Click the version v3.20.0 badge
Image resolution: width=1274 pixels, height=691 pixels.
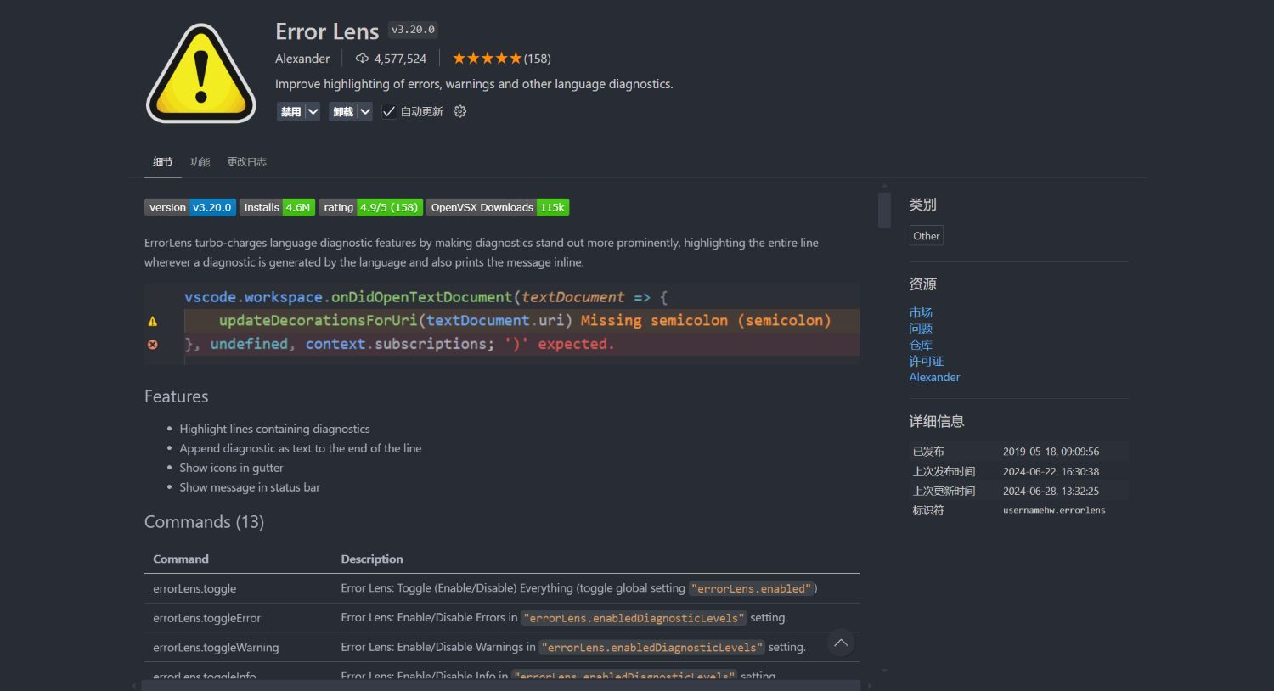(x=189, y=207)
